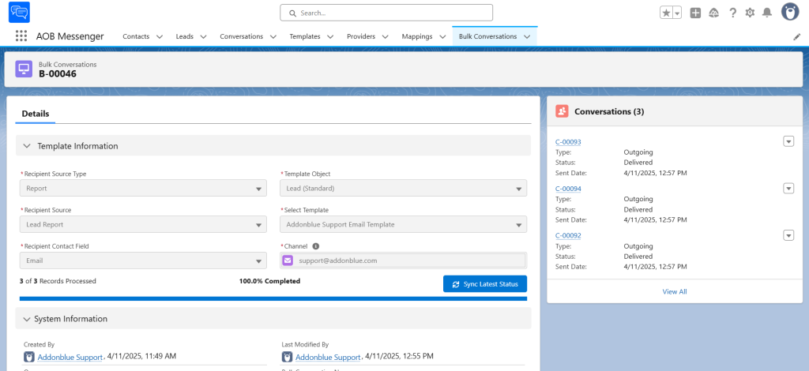Switch to the Conversations nav tab
Viewport: 809px width, 371px height.
241,36
